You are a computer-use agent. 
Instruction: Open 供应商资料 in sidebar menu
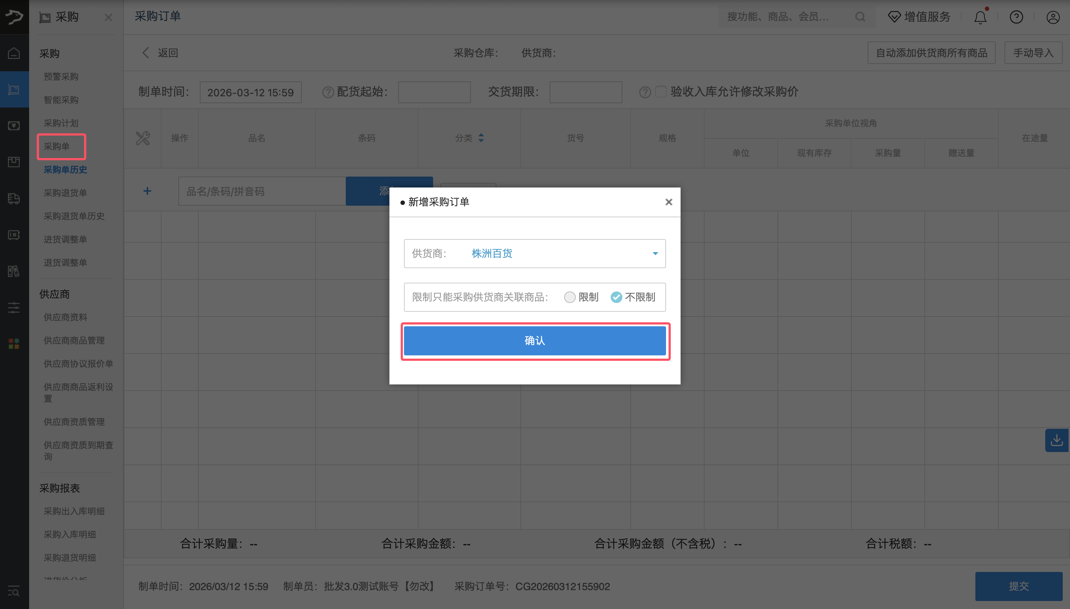66,317
